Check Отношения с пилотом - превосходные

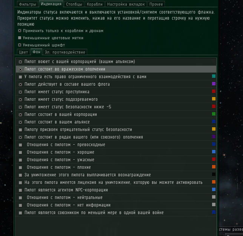[x=20, y=145]
